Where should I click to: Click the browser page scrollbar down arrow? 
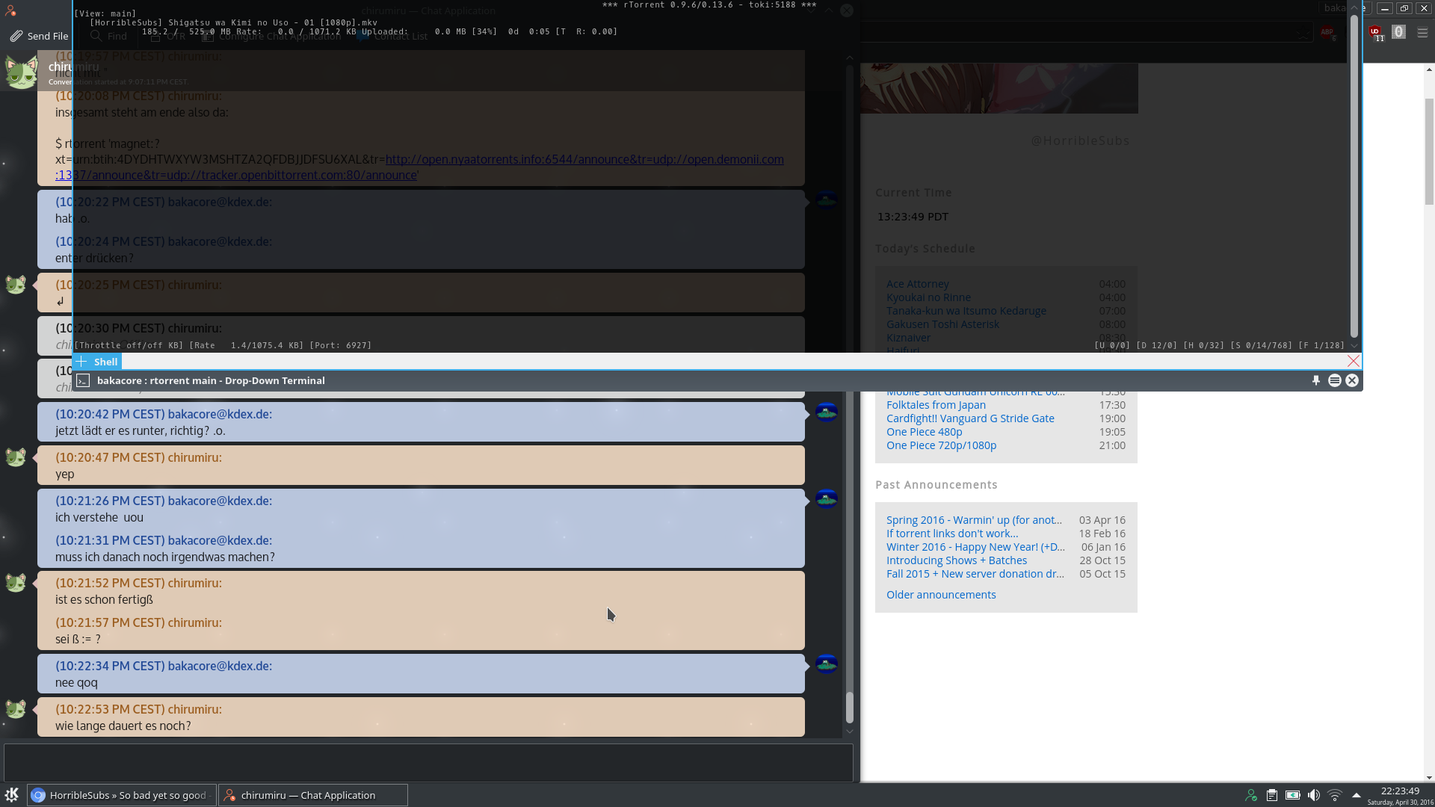[1429, 778]
